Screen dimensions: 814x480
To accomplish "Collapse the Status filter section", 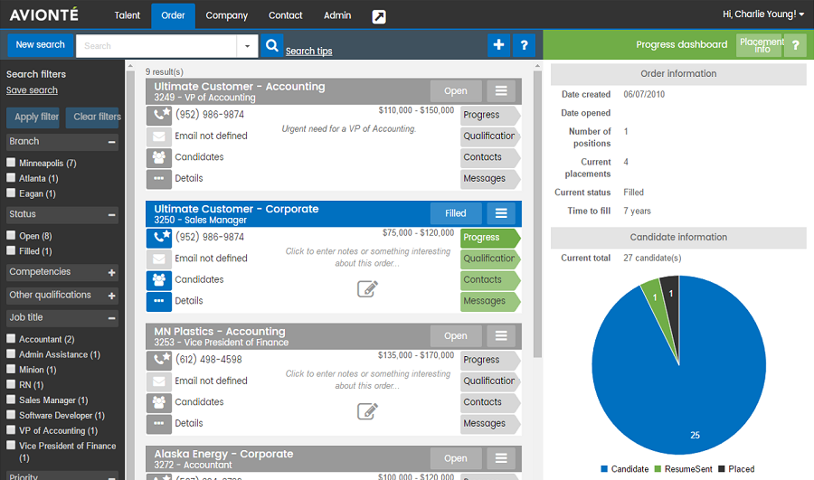I will click(x=111, y=215).
